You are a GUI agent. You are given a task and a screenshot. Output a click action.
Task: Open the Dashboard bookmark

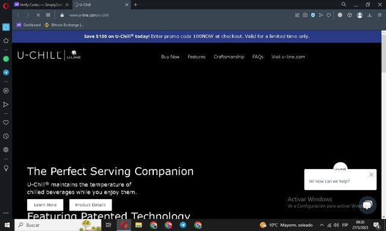(x=28, y=25)
